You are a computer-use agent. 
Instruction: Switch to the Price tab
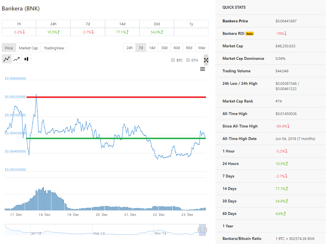coord(9,48)
